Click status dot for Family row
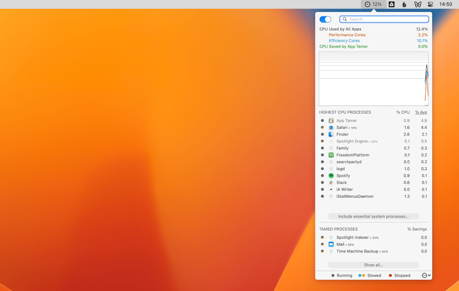 pyautogui.click(x=322, y=148)
